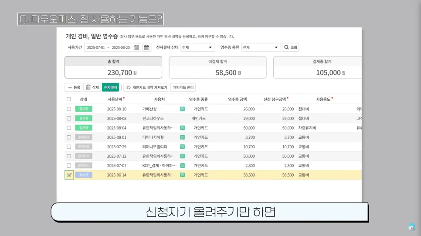421x236 pixels.
Task: Click the green 전자결재 button
Action: [x=110, y=87]
